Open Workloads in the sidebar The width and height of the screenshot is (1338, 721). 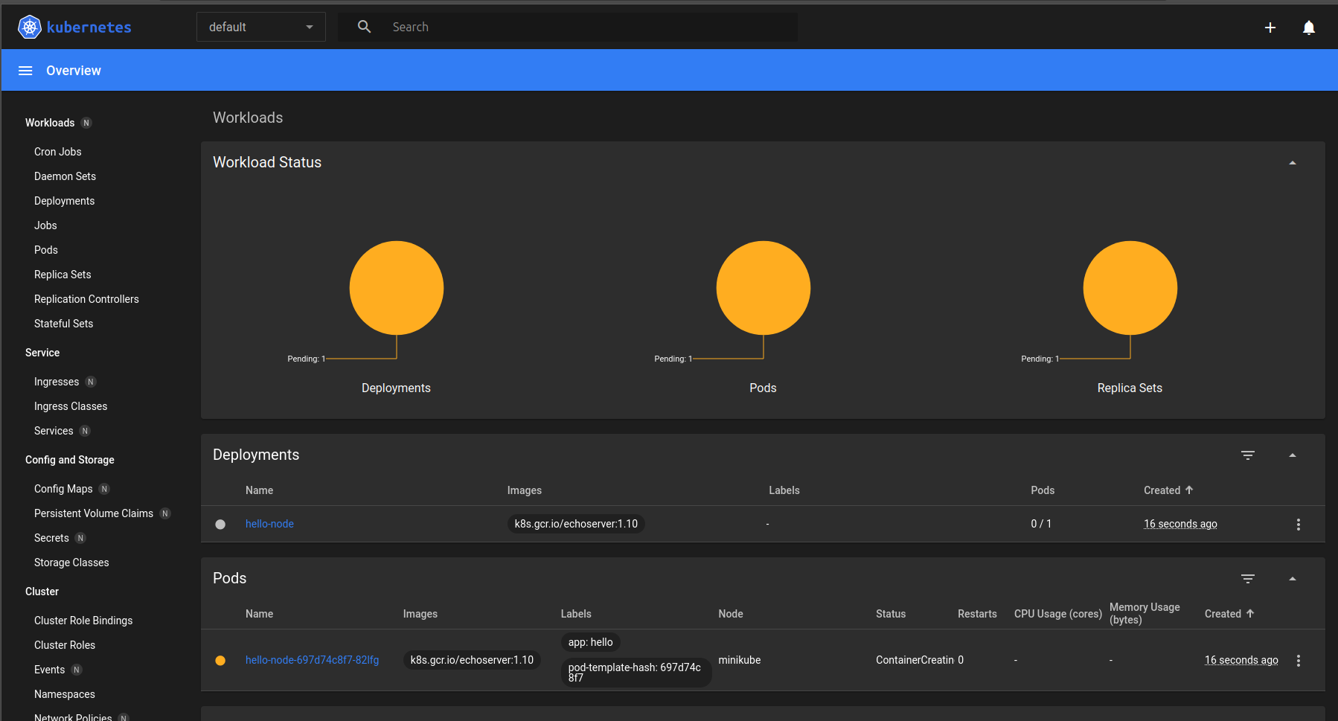pyautogui.click(x=50, y=123)
